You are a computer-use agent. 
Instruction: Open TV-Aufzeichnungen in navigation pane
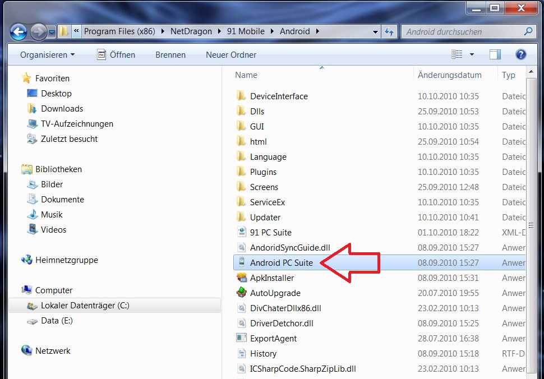(77, 124)
